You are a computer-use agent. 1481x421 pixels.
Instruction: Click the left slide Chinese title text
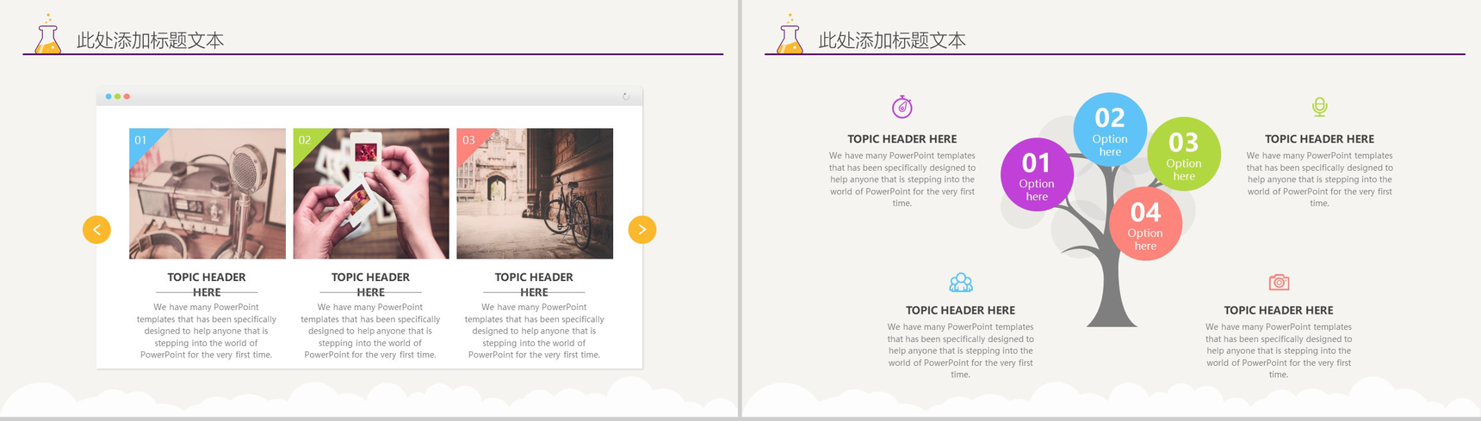(150, 40)
